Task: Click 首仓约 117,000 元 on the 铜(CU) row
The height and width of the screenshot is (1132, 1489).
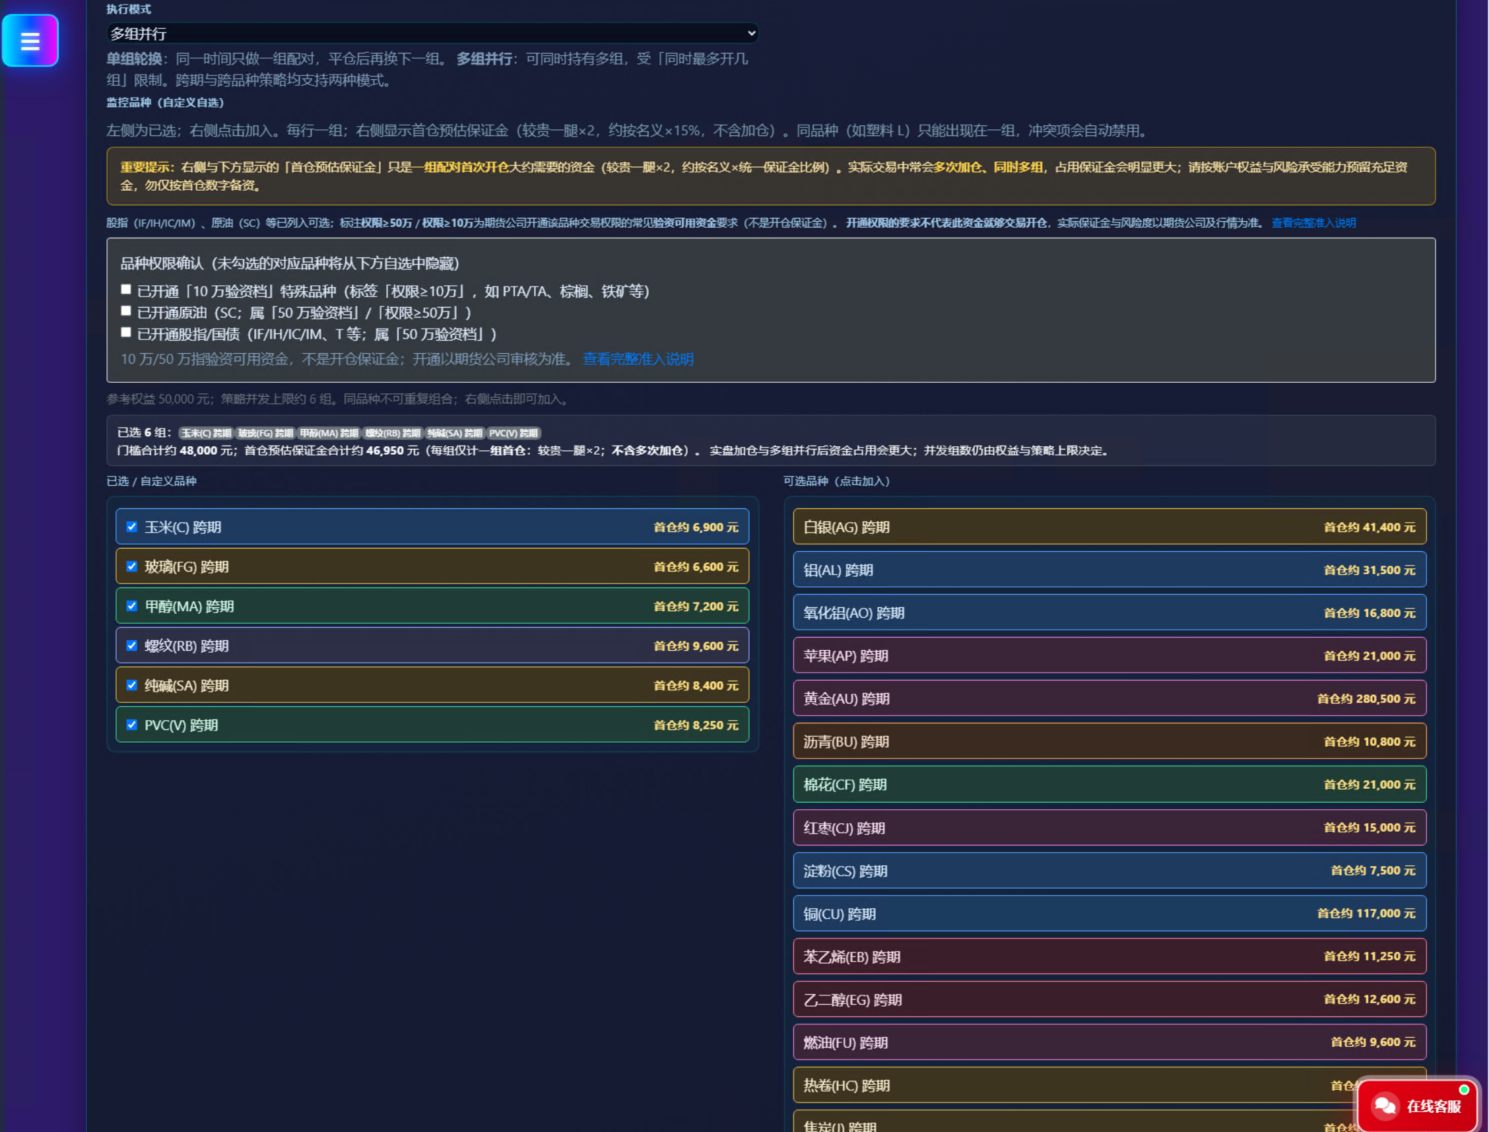Action: (1366, 914)
